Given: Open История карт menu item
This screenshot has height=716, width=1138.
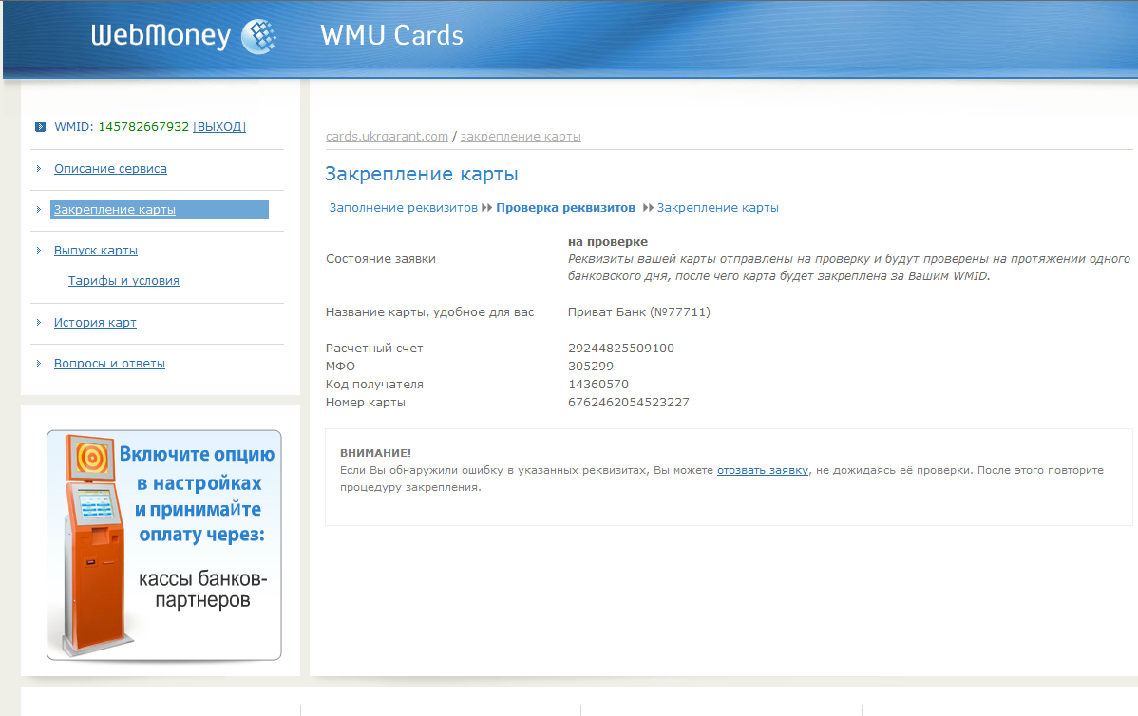Looking at the screenshot, I should pyautogui.click(x=95, y=323).
